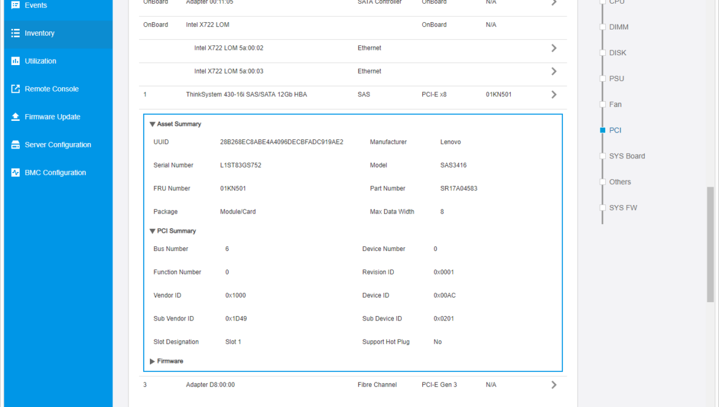Expand the Intel X722 LOM 5a:00:03 row

coord(554,71)
